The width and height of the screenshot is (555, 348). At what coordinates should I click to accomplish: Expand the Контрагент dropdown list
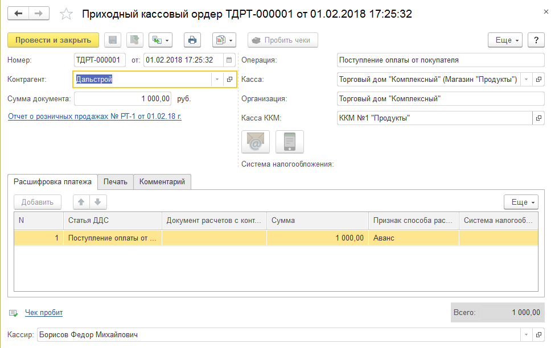[x=217, y=80]
